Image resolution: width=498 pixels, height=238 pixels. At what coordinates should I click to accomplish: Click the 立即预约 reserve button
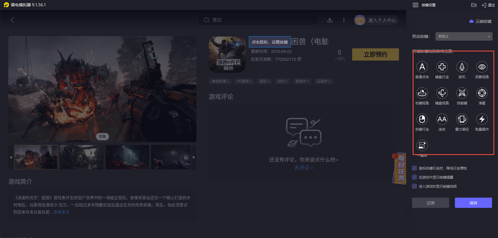coord(376,54)
